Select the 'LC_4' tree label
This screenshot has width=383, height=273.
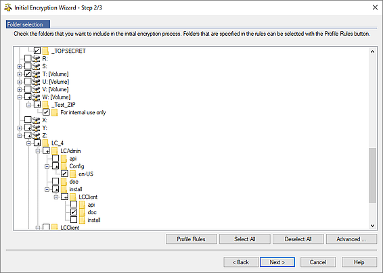tap(58, 143)
